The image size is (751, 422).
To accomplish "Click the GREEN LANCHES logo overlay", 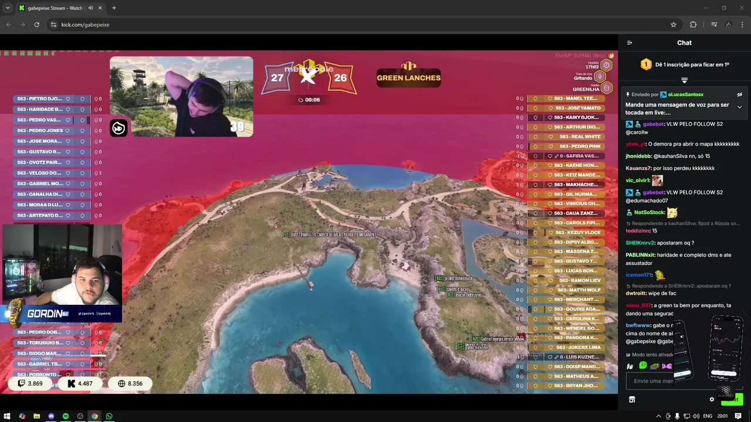I will point(408,74).
